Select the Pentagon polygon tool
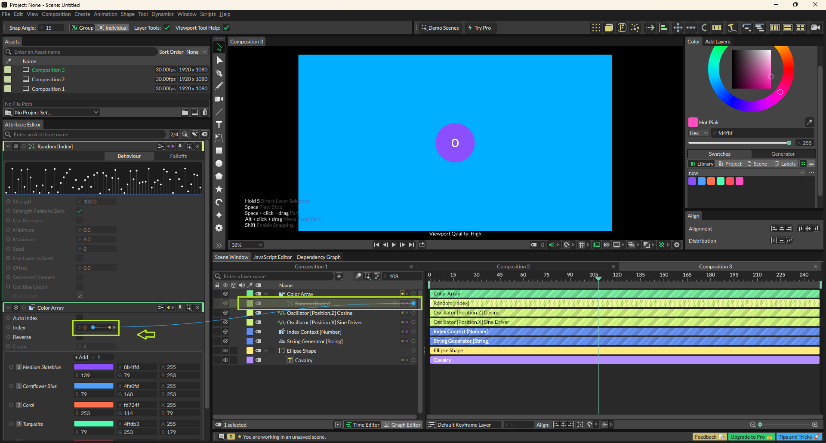826x443 pixels. pos(219,176)
